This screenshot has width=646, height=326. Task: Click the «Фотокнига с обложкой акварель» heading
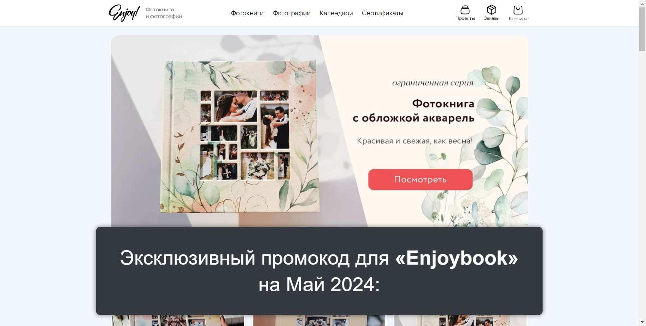pos(413,111)
